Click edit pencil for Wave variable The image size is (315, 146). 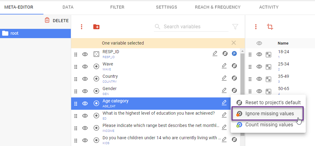coord(224,66)
